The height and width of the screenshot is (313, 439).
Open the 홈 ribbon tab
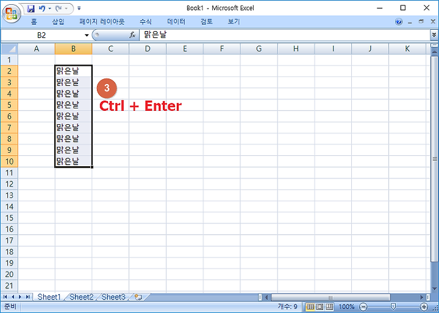34,21
